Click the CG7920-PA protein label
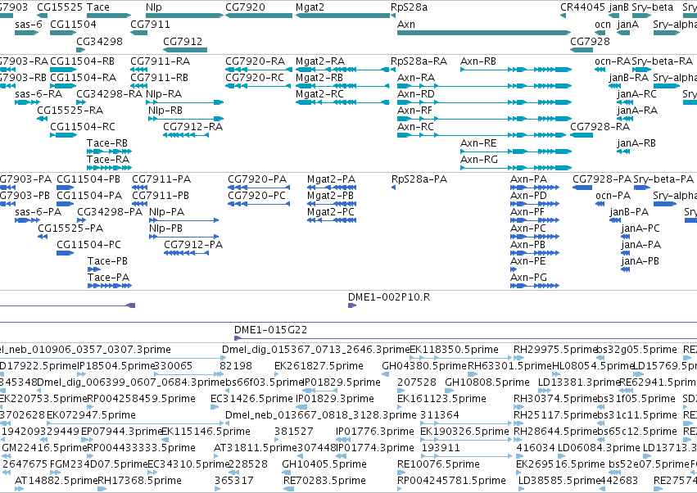 [257, 179]
